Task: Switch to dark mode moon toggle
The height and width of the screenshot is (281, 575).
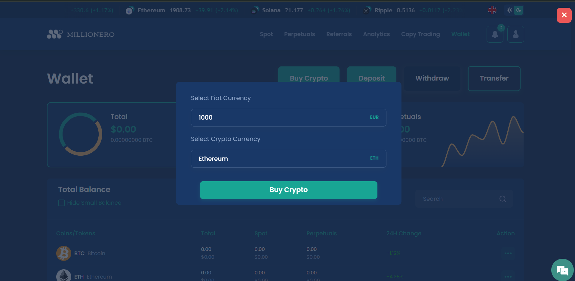Action: coord(518,10)
